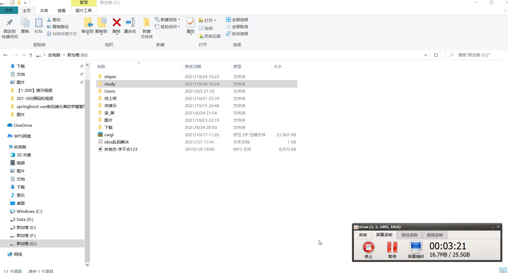Sort files by Name column header

[x=139, y=66]
